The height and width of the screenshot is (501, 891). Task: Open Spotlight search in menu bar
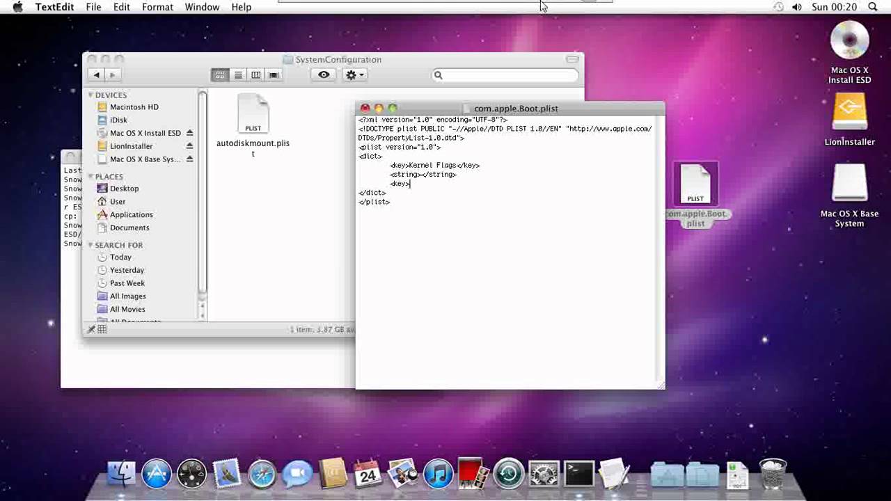tap(873, 7)
